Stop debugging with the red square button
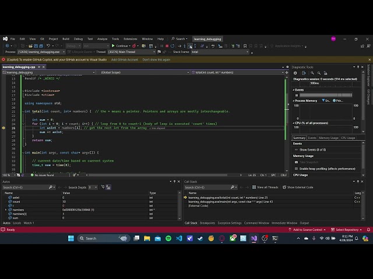Image resolution: width=373 pixels, height=279 pixels. 167,46
